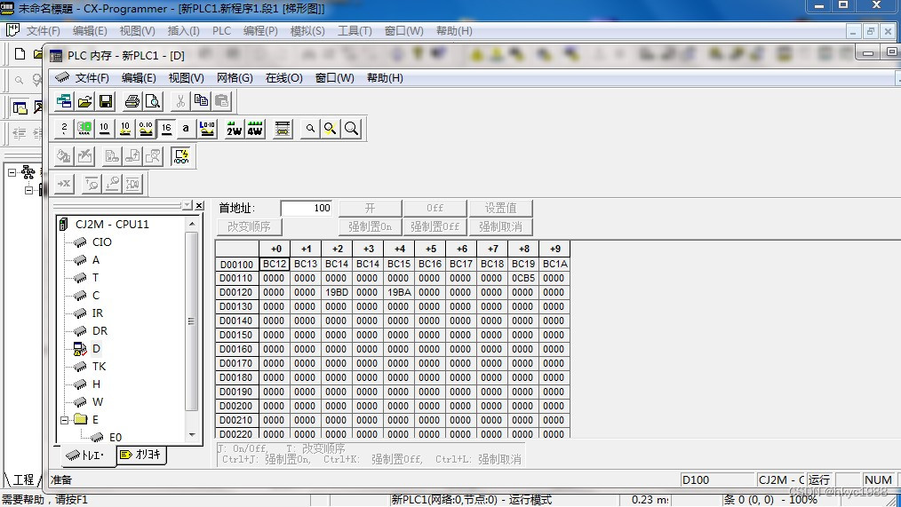The image size is (901, 507).
Task: Open a PLC memory file with the folder icon
Action: [85, 101]
